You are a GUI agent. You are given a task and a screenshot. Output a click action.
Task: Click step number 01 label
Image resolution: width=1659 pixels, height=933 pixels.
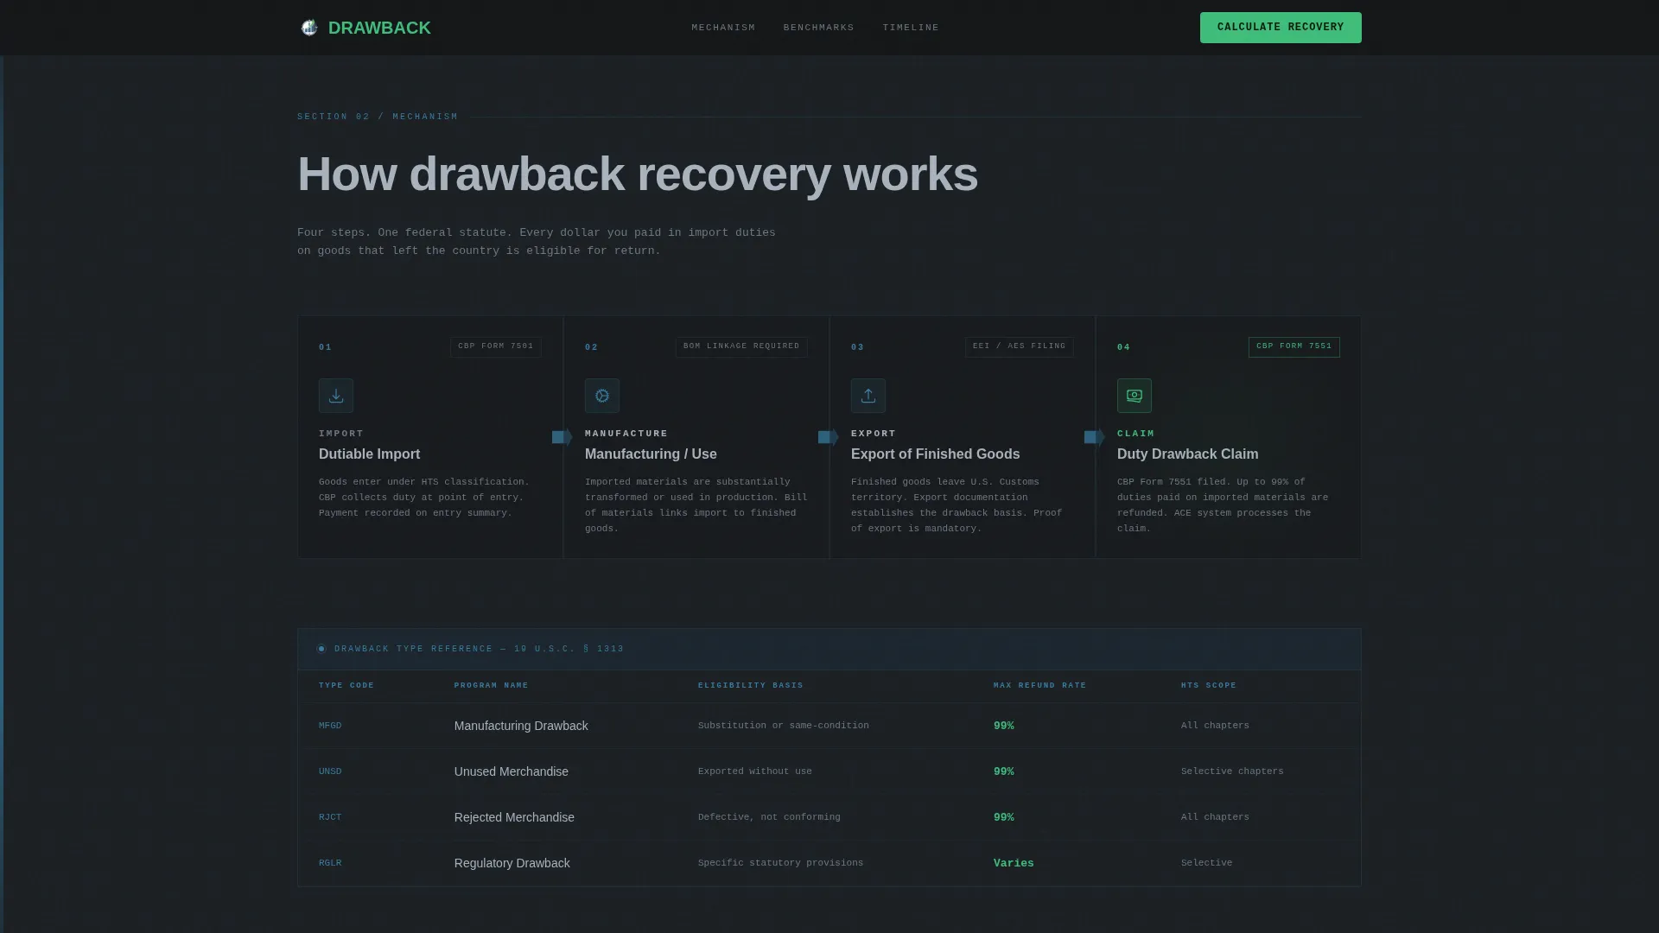(x=325, y=347)
